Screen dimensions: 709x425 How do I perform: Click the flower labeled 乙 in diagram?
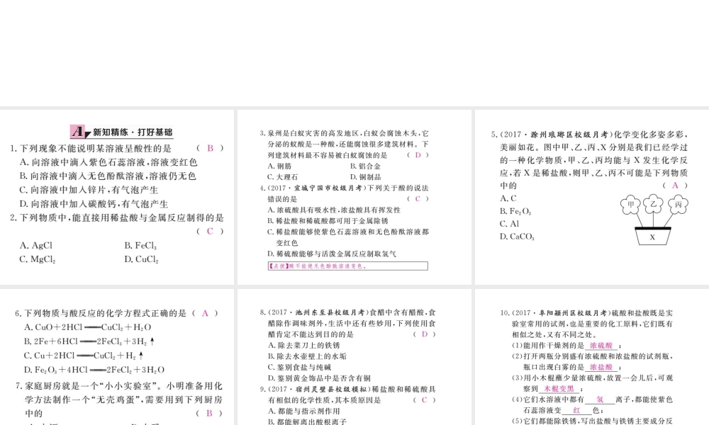pos(653,204)
